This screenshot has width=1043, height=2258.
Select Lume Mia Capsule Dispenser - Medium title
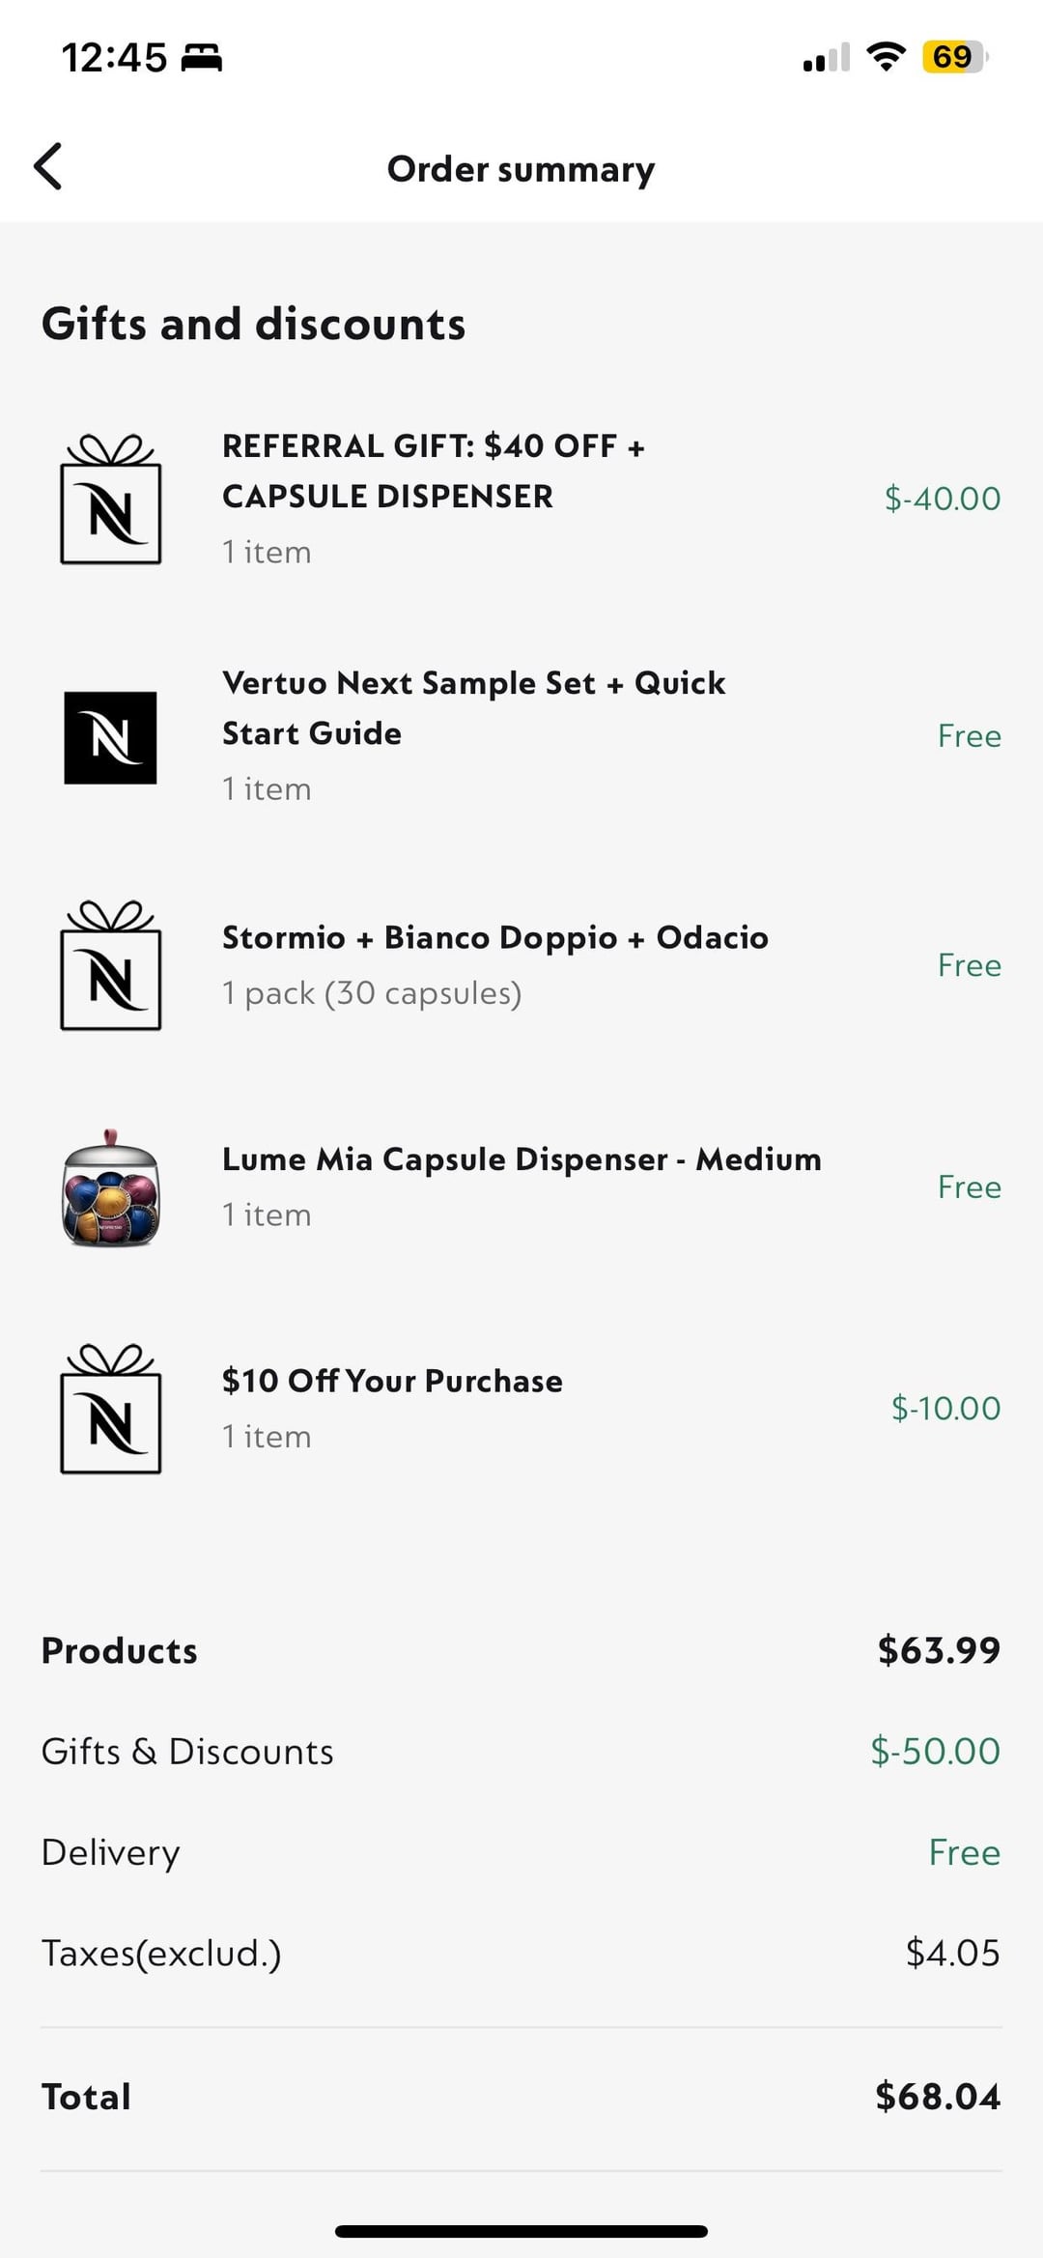pyautogui.click(x=521, y=1159)
